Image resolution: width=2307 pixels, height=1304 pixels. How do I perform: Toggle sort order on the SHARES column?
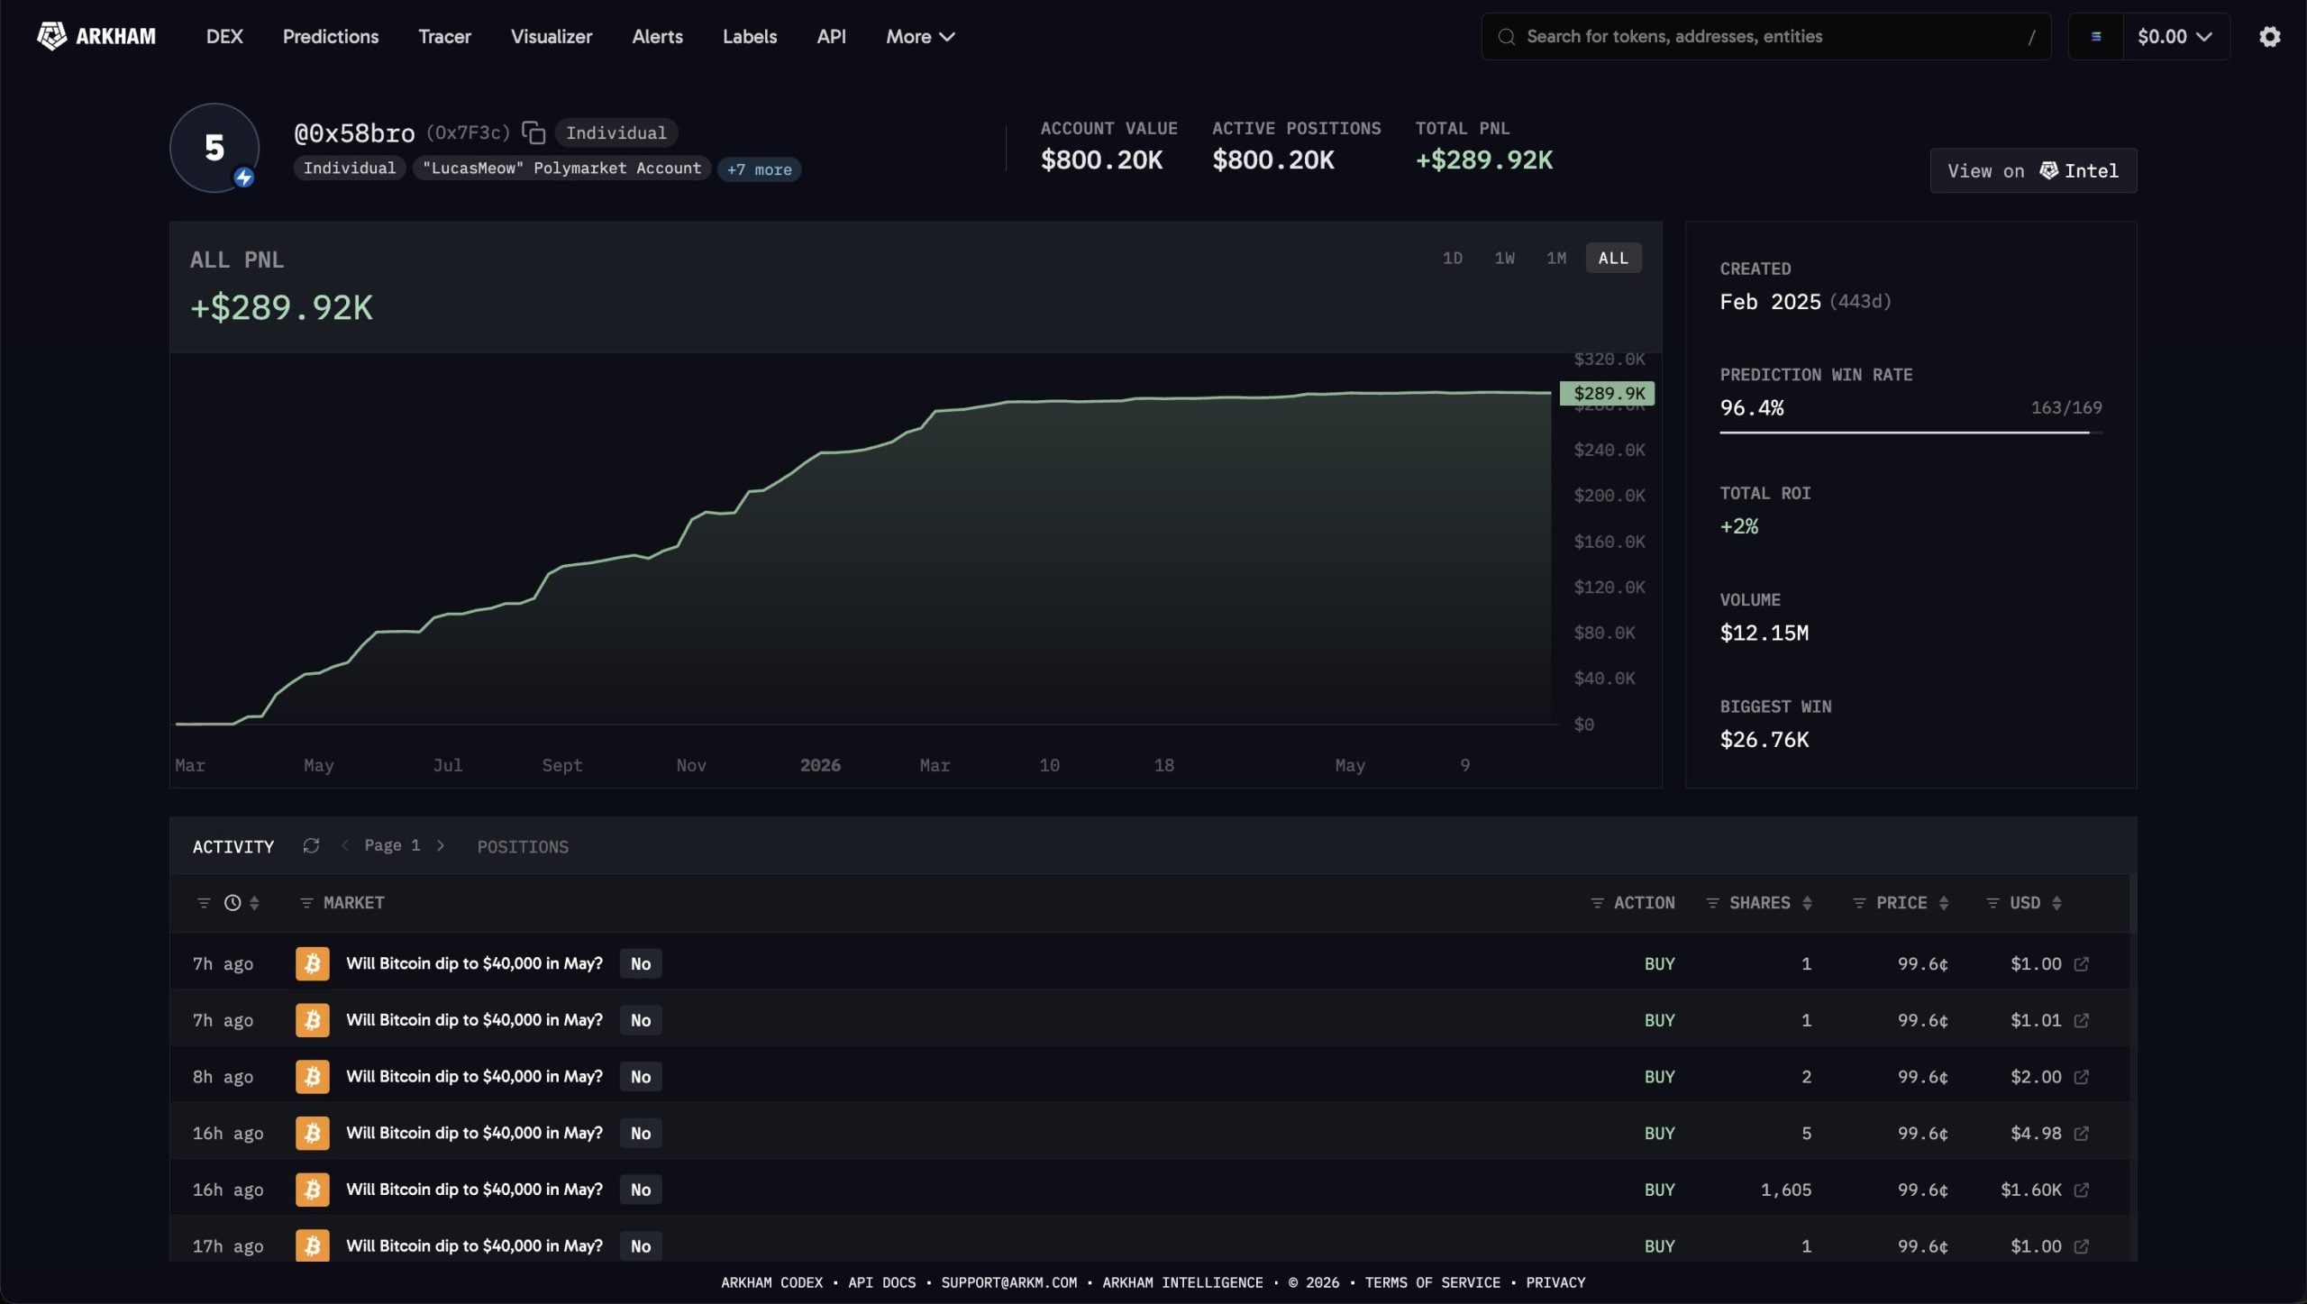click(1807, 903)
